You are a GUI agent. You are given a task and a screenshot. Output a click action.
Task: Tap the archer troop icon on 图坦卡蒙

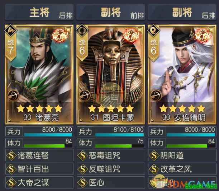[x=85, y=96]
